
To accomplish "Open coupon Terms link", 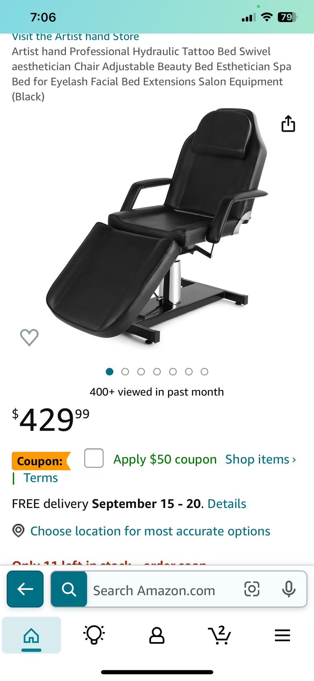I will pos(40,478).
